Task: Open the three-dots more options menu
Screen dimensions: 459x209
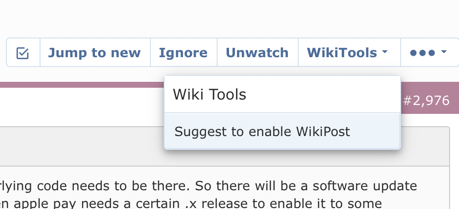Action: tap(429, 53)
